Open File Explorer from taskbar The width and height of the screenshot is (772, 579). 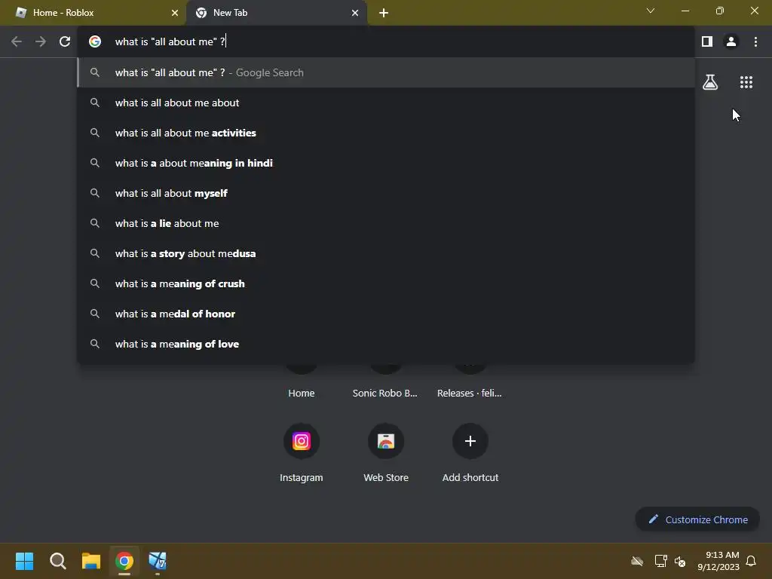pyautogui.click(x=91, y=561)
